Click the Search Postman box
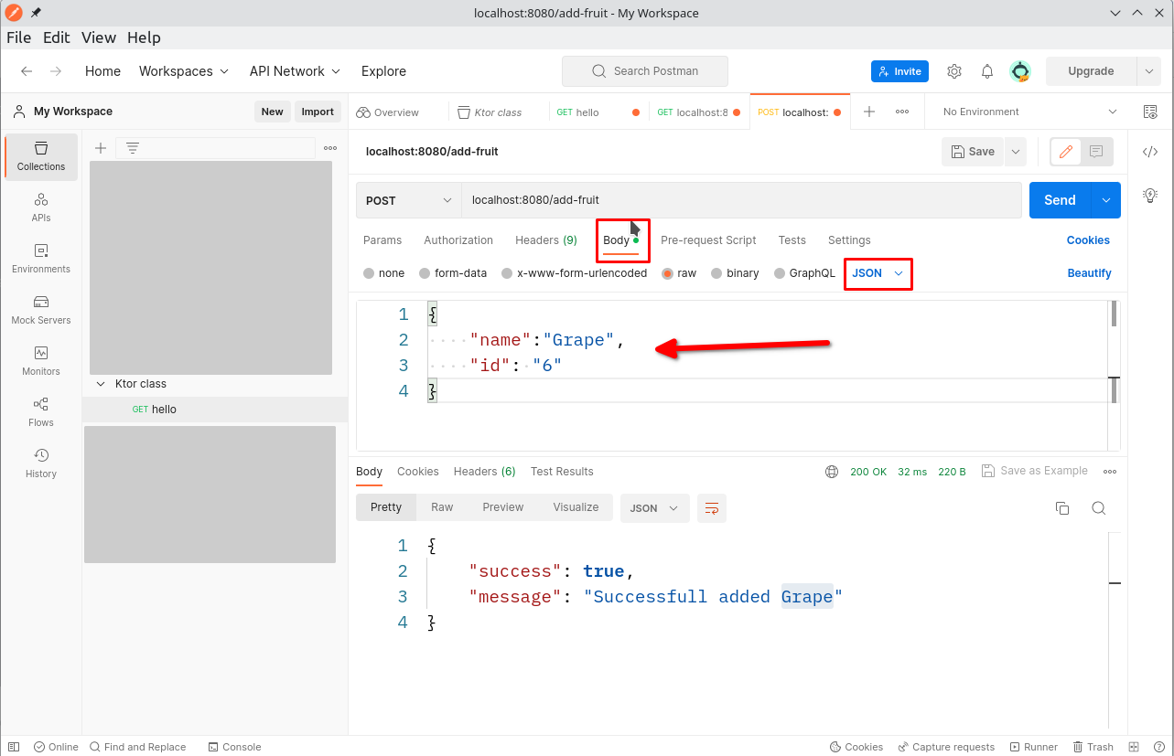The image size is (1174, 756). pyautogui.click(x=645, y=71)
